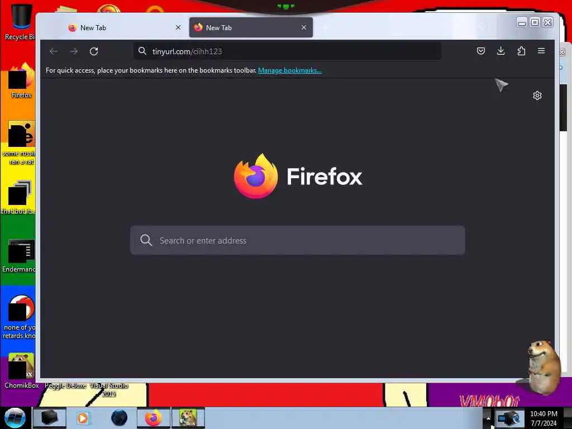Screen dimensions: 572x429
Task: Minimize the Firefox window
Action: coord(522,22)
